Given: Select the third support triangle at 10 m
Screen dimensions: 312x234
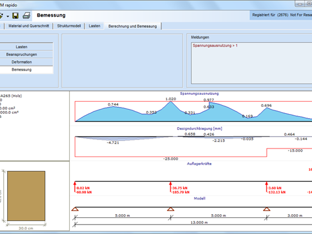Looking at the screenshot, I should click(x=266, y=209).
